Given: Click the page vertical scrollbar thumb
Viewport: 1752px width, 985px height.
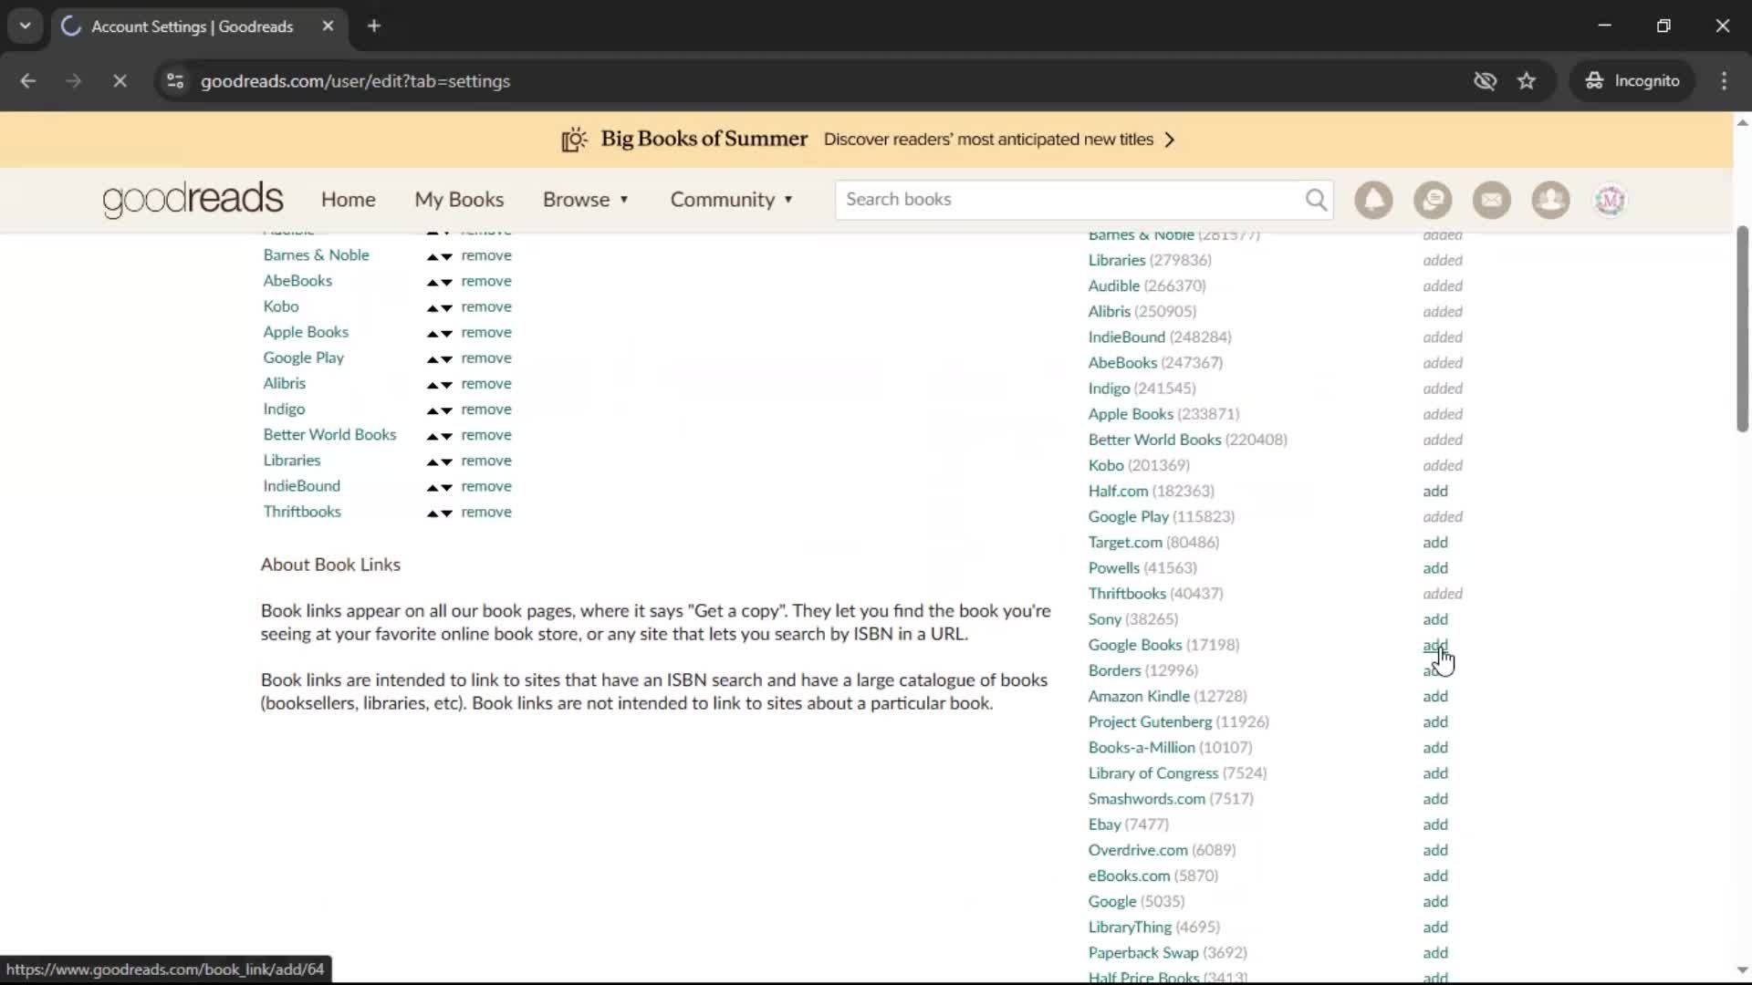Looking at the screenshot, I should tap(1742, 328).
